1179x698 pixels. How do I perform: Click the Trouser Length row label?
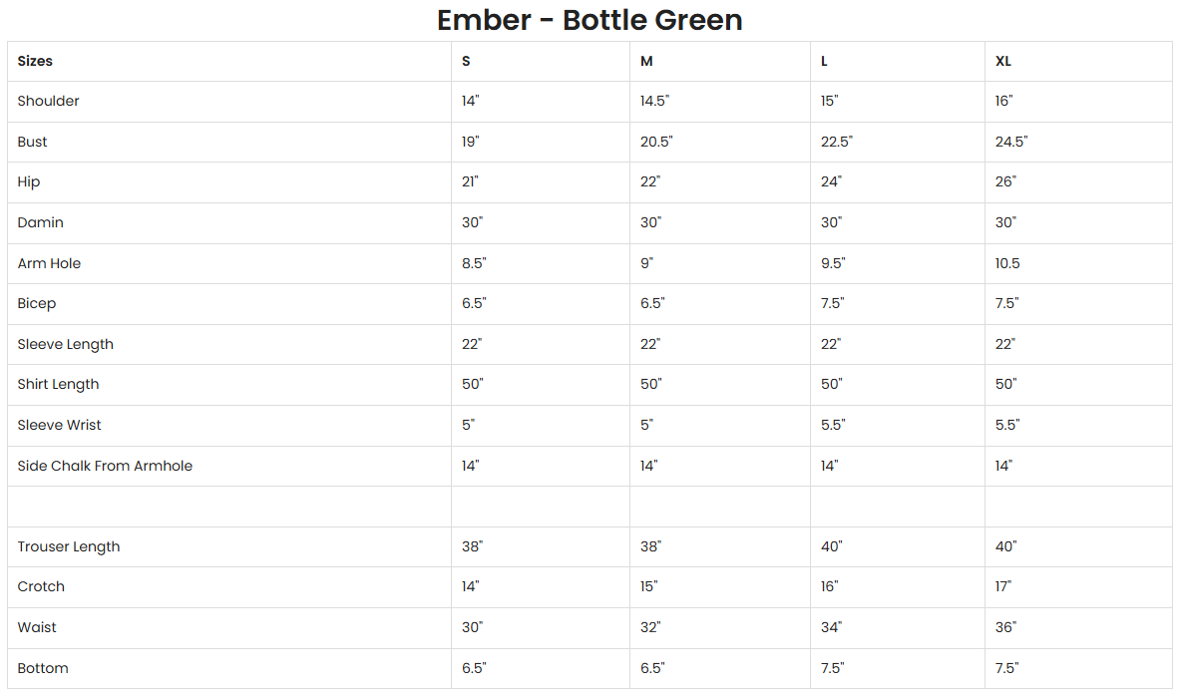[x=68, y=546]
